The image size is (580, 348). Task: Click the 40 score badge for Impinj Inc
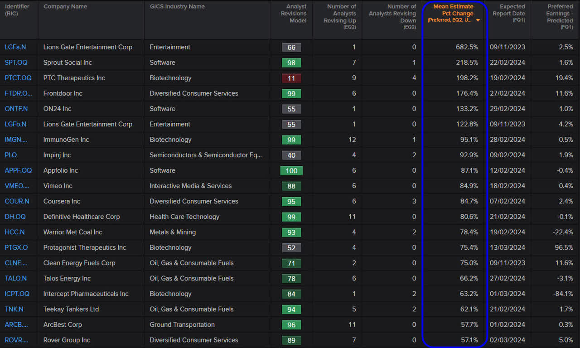291,155
